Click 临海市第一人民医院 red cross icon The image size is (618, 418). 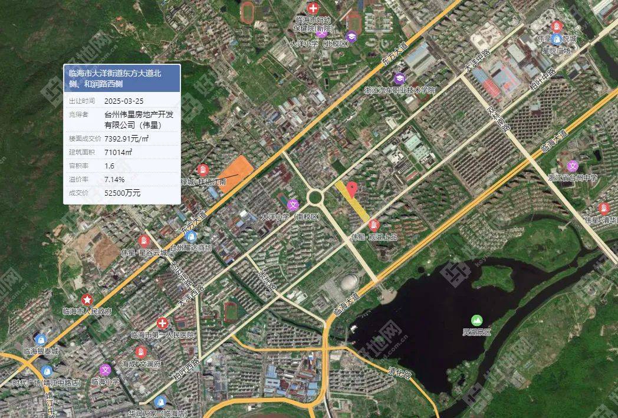tap(162, 324)
